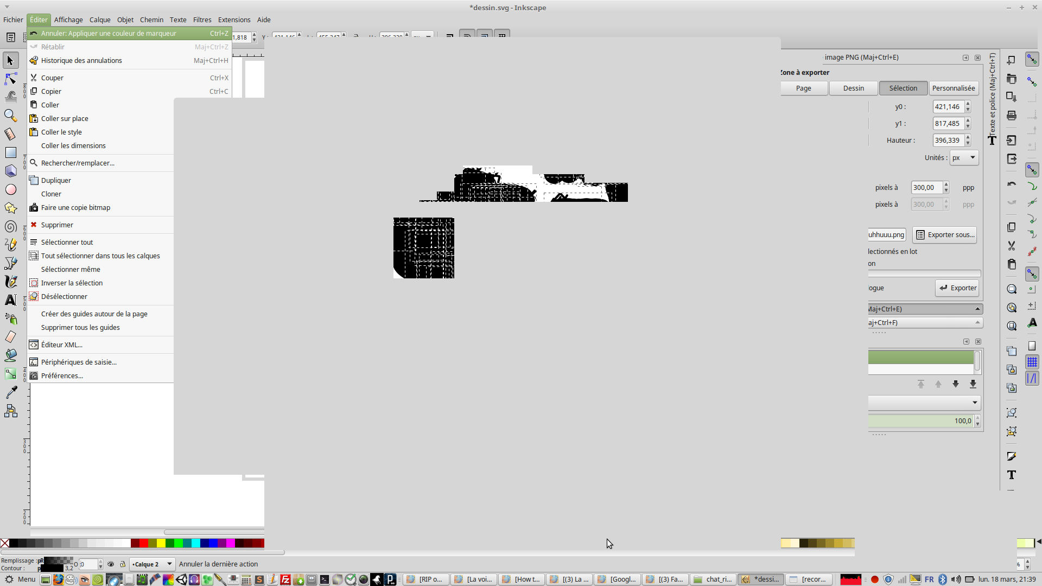Toggle visibility of layer Calque 2
The image size is (1042, 586).
pos(111,564)
